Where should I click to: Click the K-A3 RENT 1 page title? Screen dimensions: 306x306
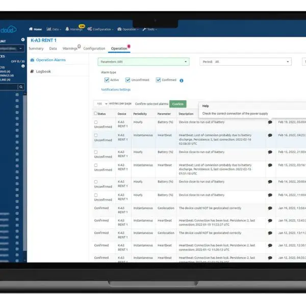(x=43, y=40)
